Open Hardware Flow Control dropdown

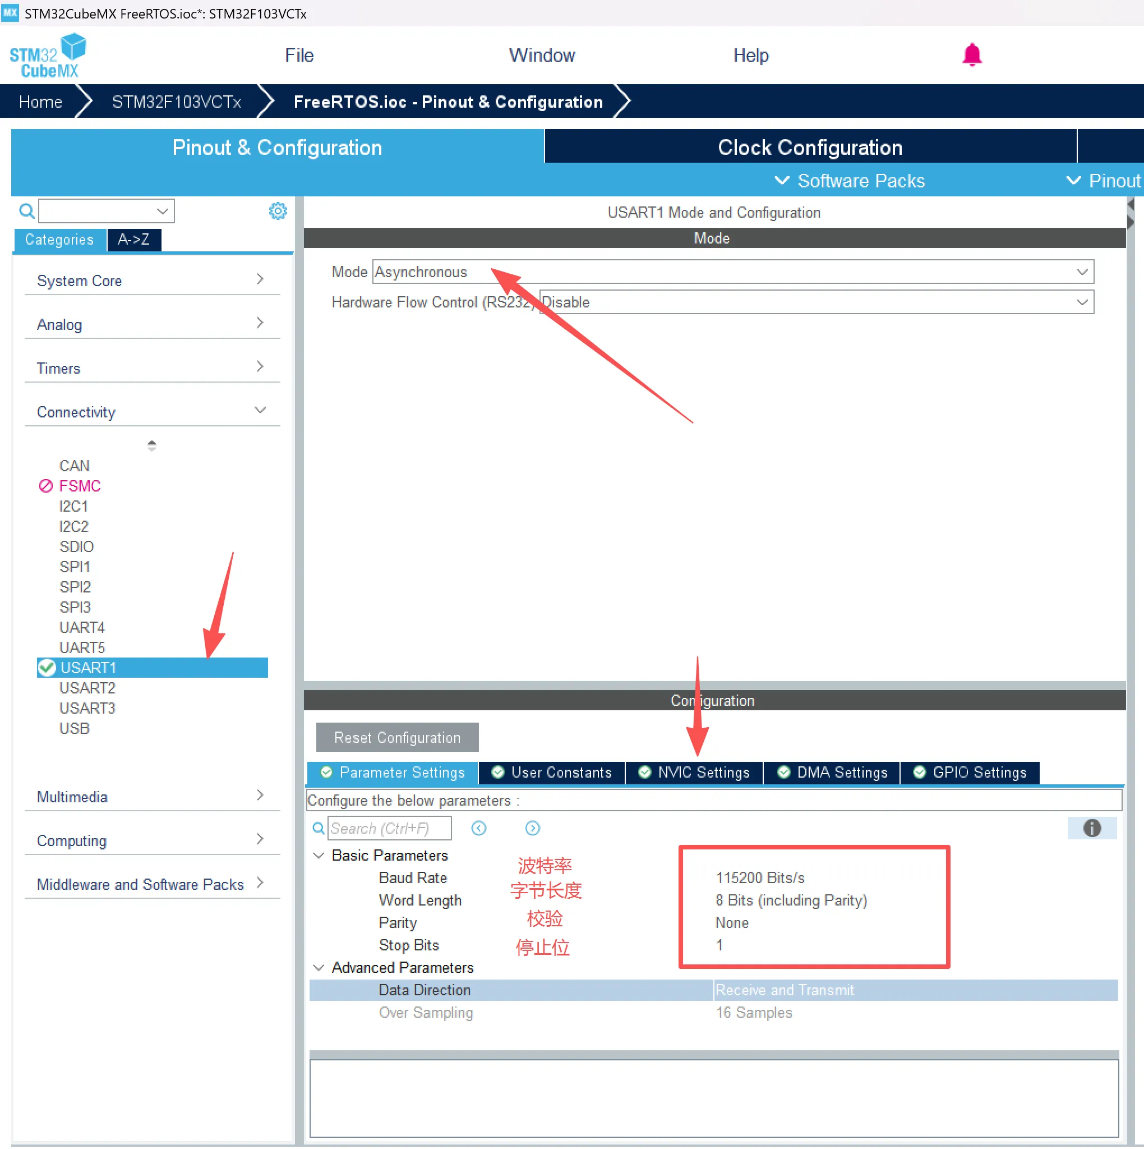tap(1082, 302)
